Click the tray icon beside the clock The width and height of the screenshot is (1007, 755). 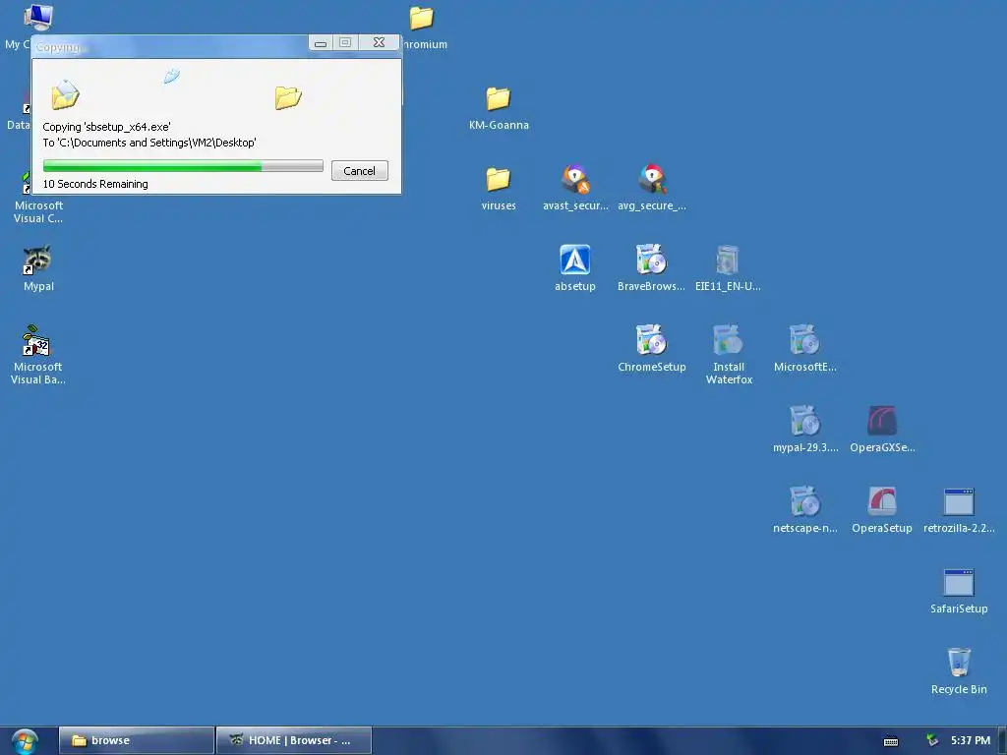932,740
